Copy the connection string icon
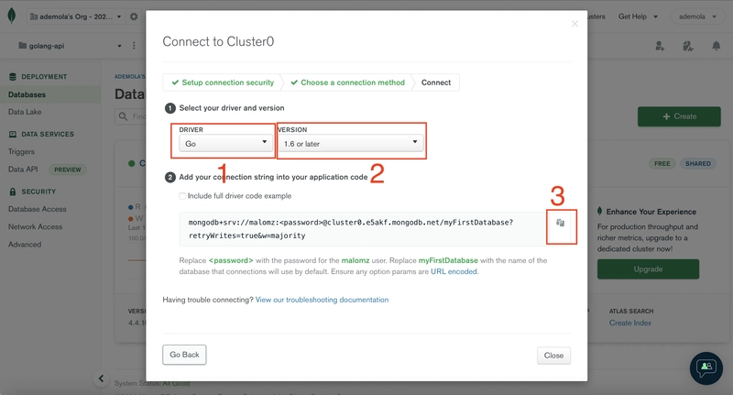The width and height of the screenshot is (733, 395). 560,223
